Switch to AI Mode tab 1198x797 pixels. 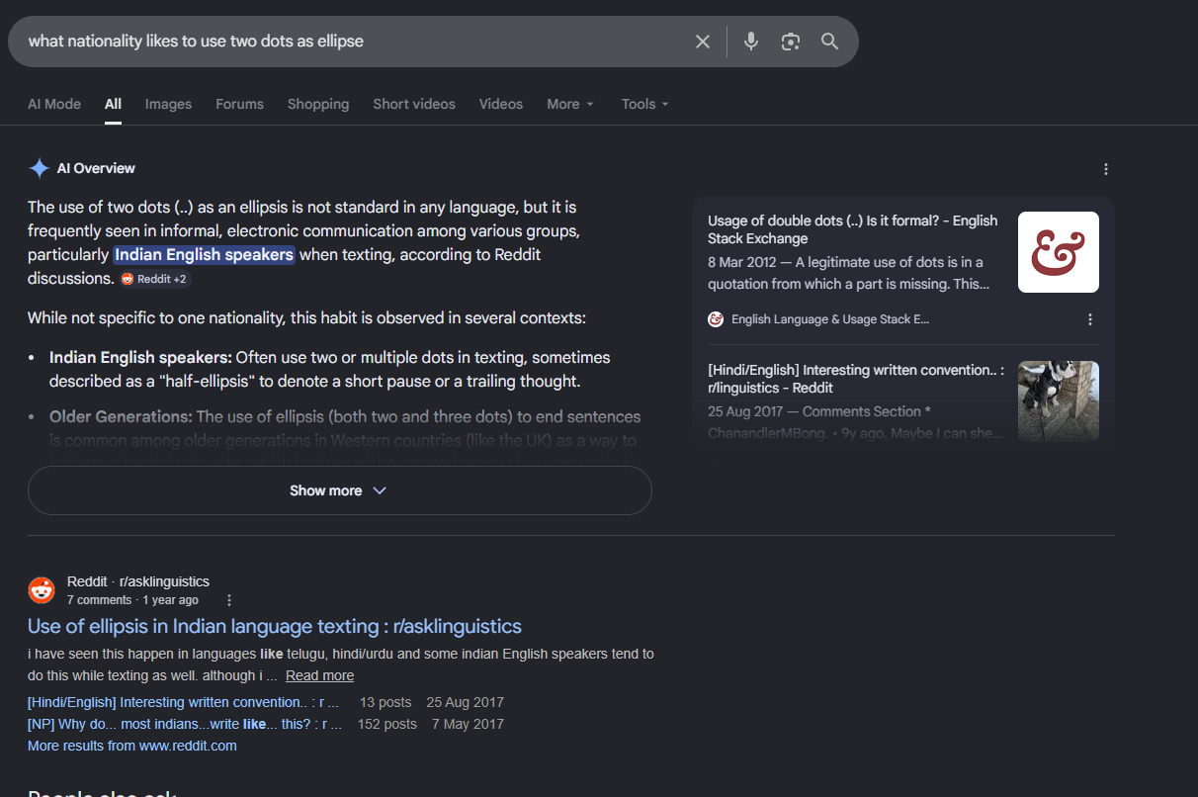click(54, 104)
